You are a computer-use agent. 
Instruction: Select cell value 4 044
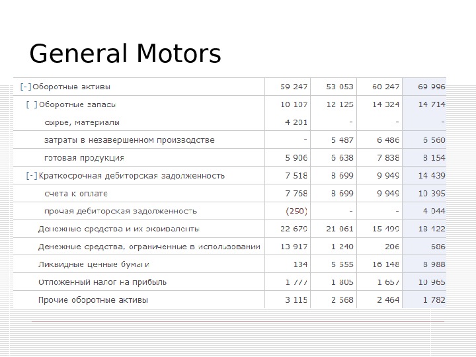434,212
